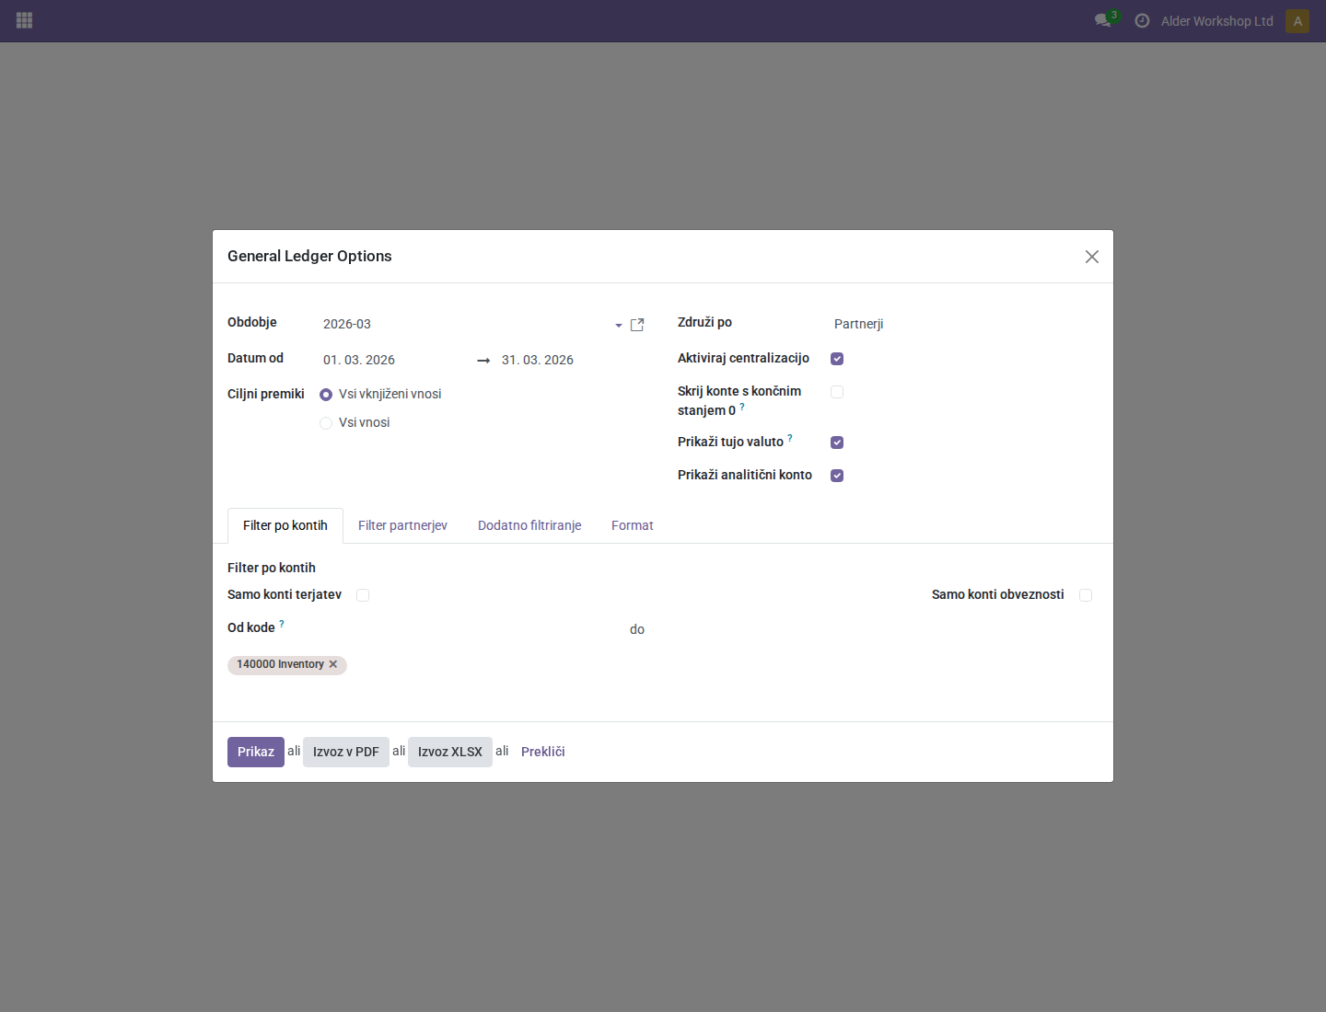The height and width of the screenshot is (1012, 1326).
Task: Open the activities clock icon
Action: tap(1142, 20)
